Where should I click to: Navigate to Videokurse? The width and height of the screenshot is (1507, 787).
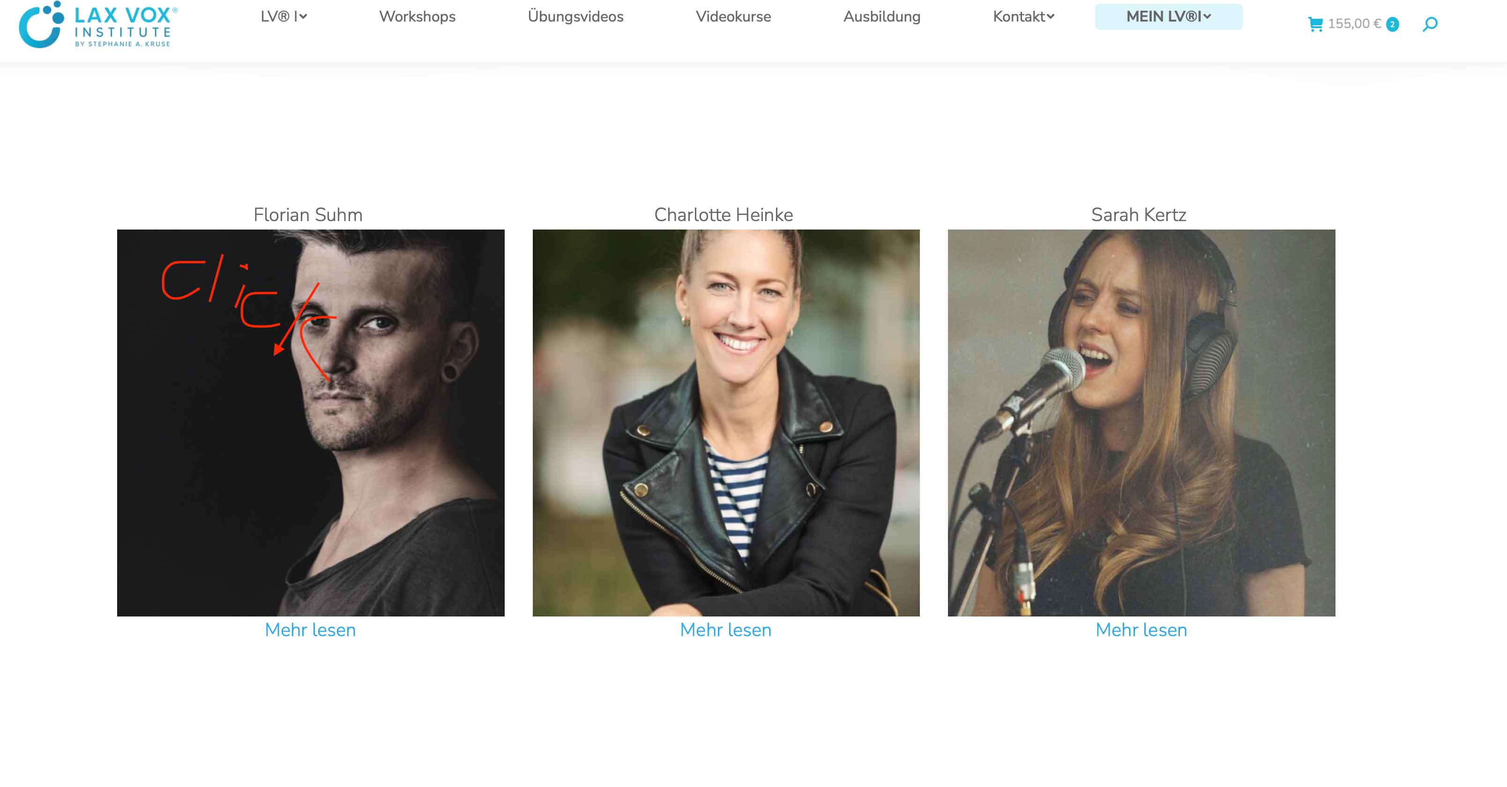[733, 16]
